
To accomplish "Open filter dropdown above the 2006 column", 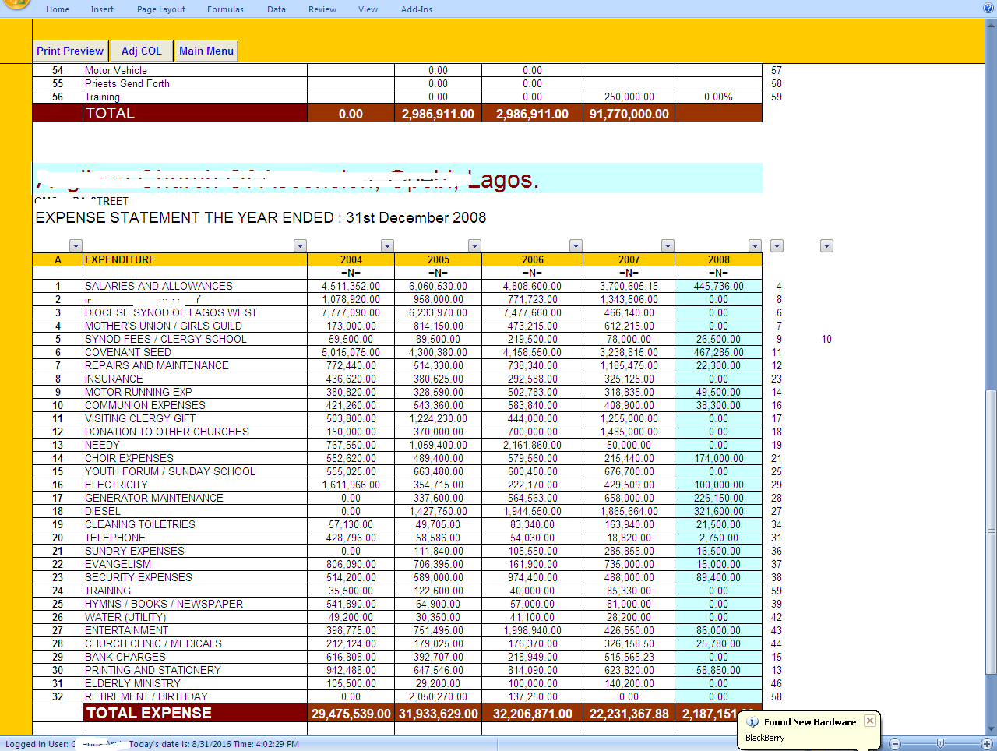I will point(576,246).
